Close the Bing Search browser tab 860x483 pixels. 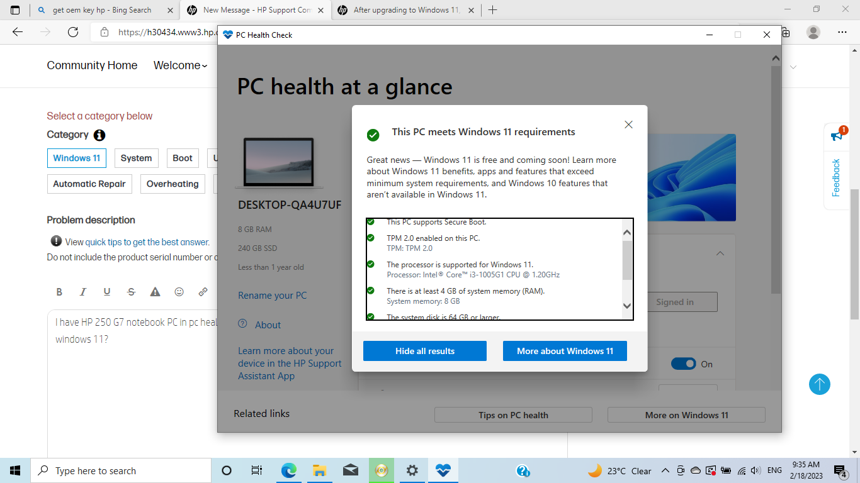pyautogui.click(x=170, y=10)
